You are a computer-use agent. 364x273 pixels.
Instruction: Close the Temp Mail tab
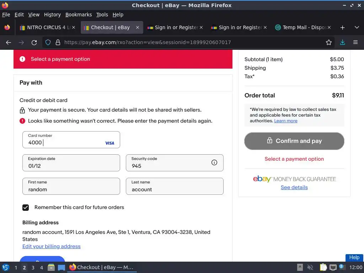[x=329, y=27]
